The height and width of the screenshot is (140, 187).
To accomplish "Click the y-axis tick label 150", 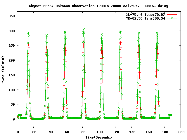I will (x=12, y=75).
